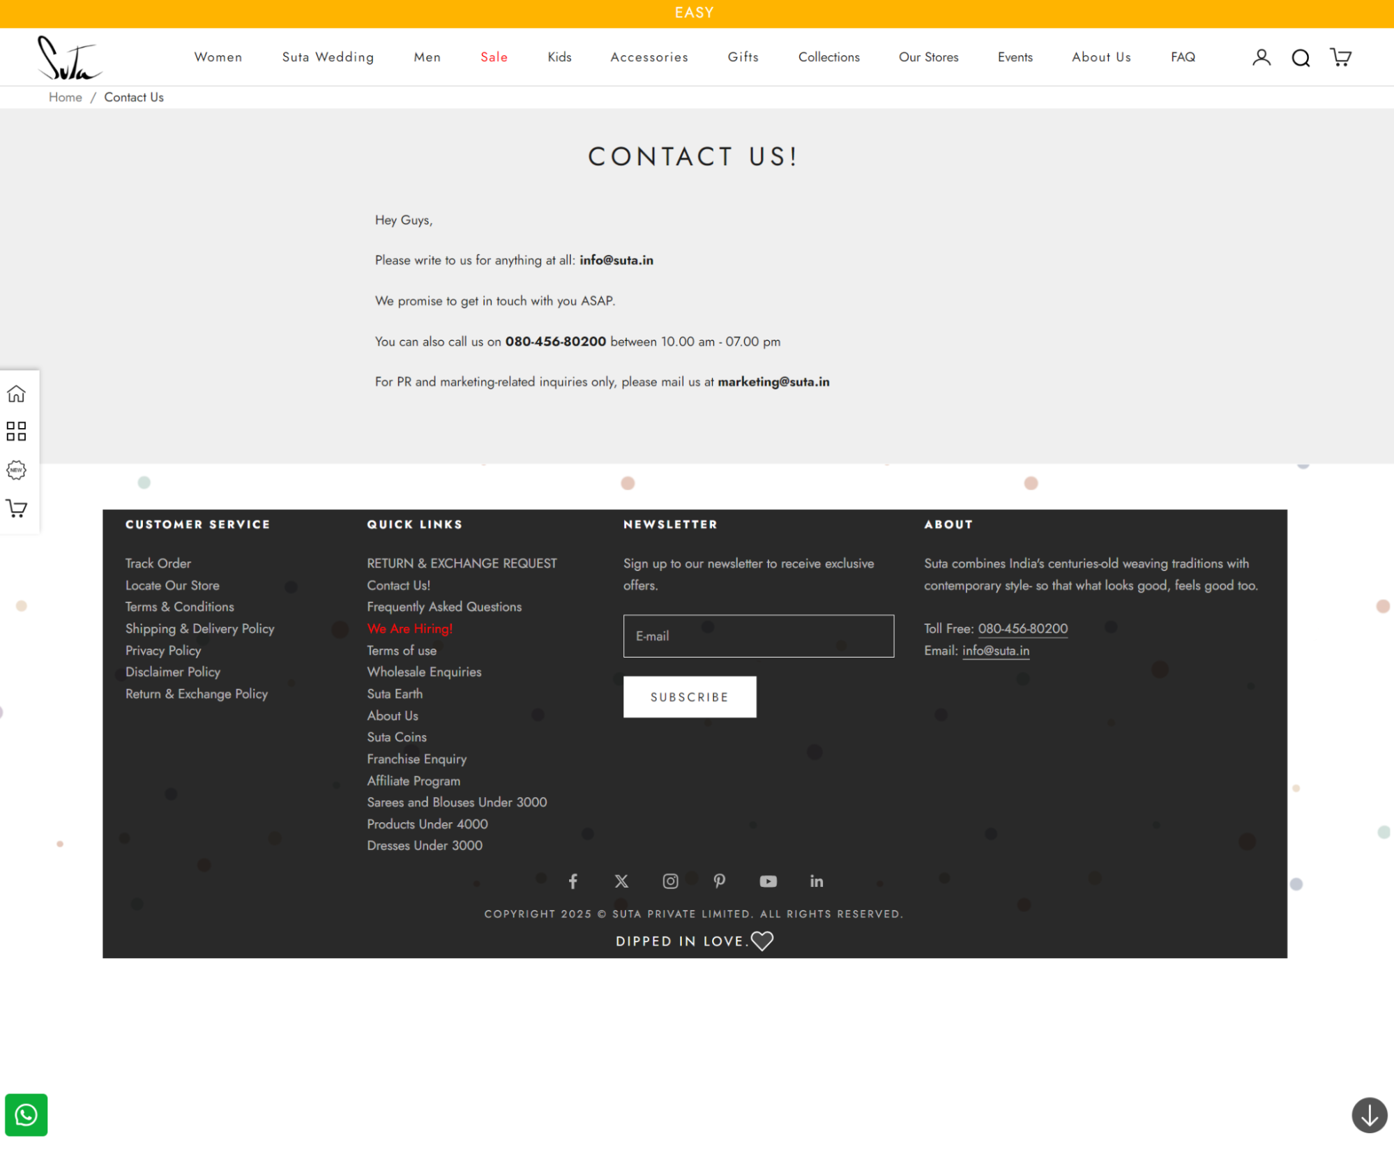
Task: Open the shopping cart icon top right
Action: [x=1340, y=57]
